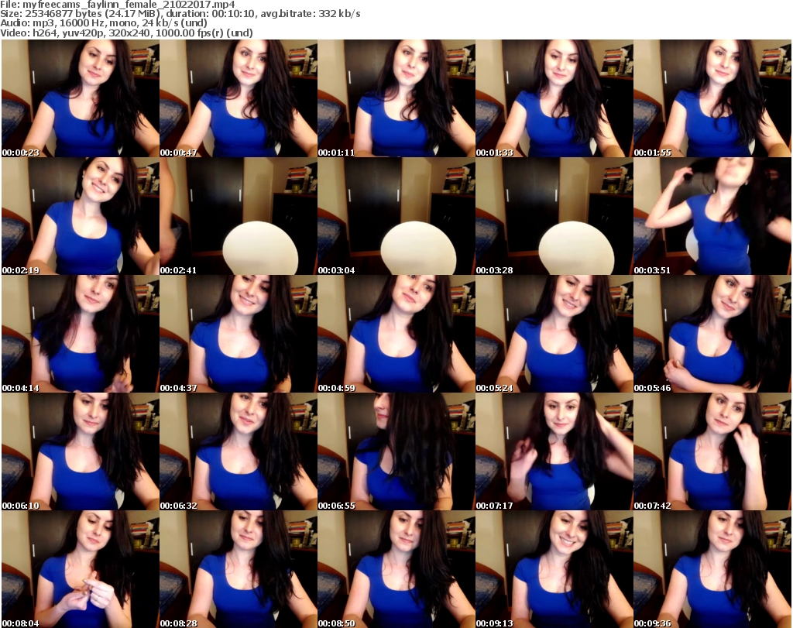
Task: Select the thumbnail frame at 00:03:04
Action: tap(396, 216)
